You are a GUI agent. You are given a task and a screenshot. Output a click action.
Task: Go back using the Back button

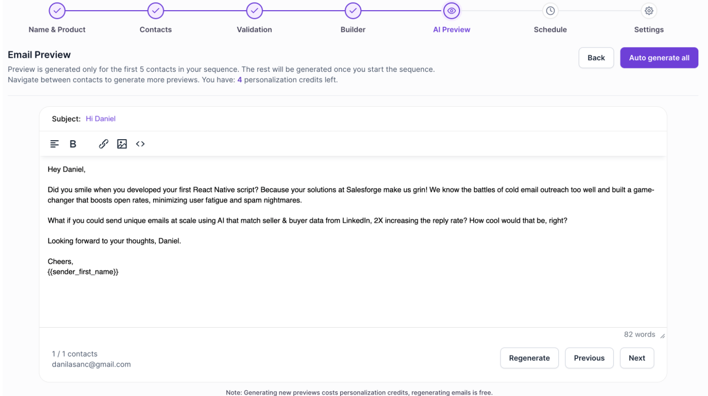596,57
